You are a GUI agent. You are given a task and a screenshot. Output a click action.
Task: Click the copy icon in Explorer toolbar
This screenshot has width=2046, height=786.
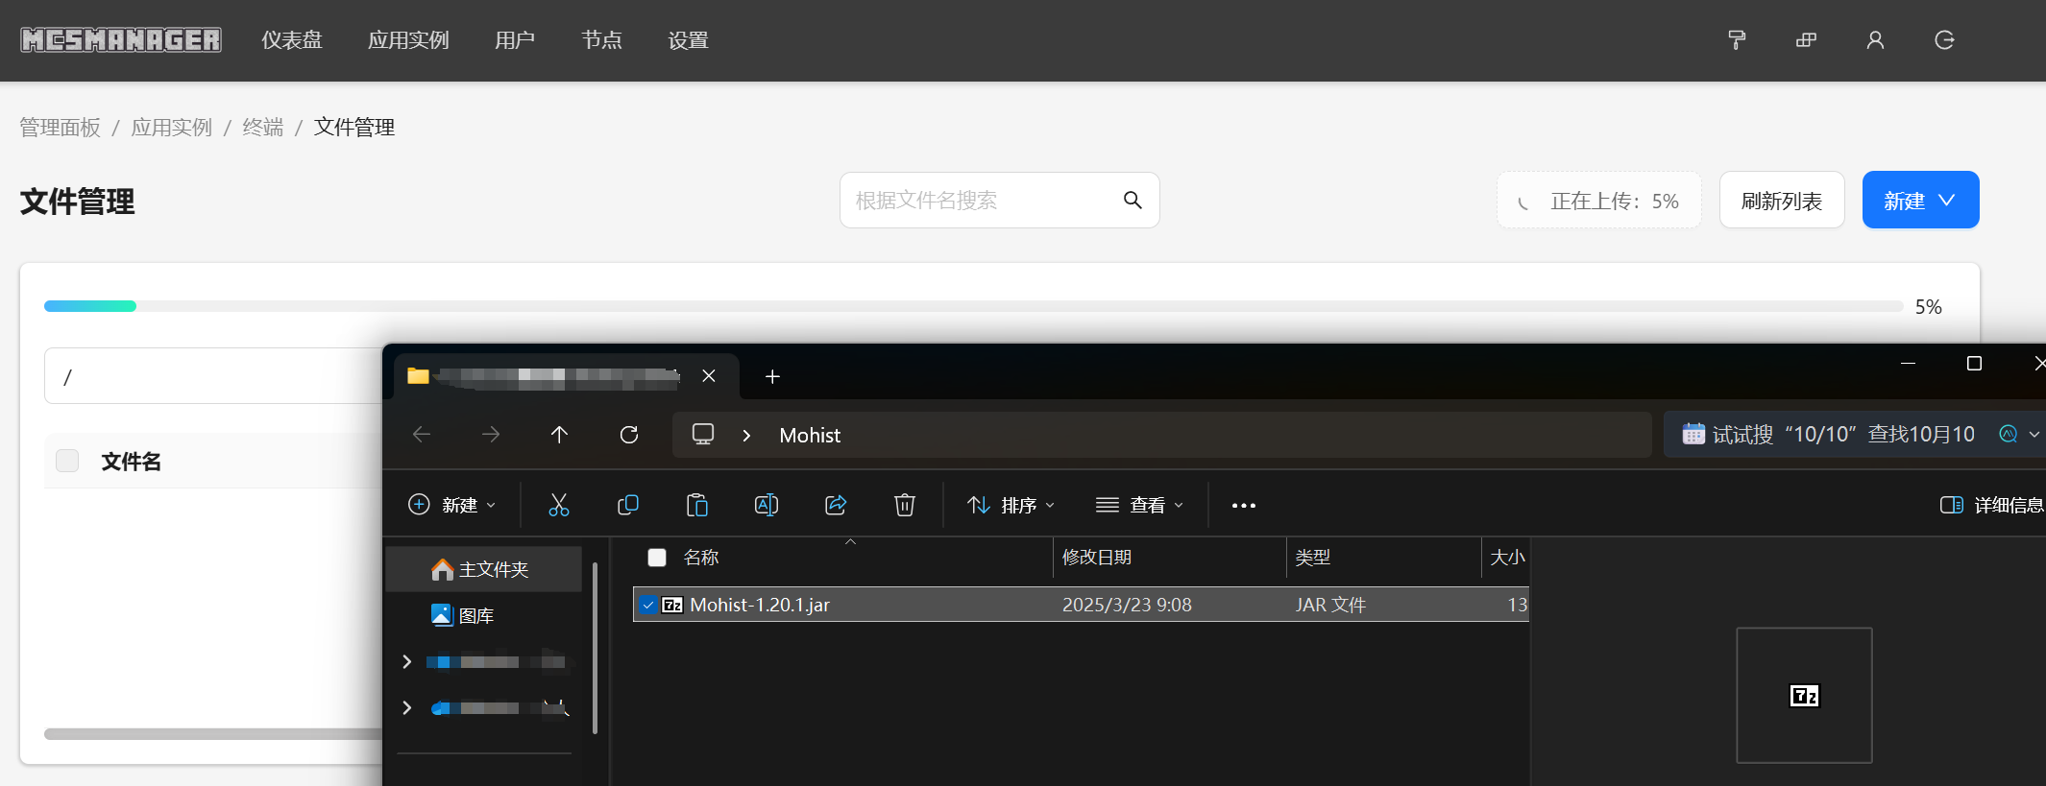[x=628, y=505]
